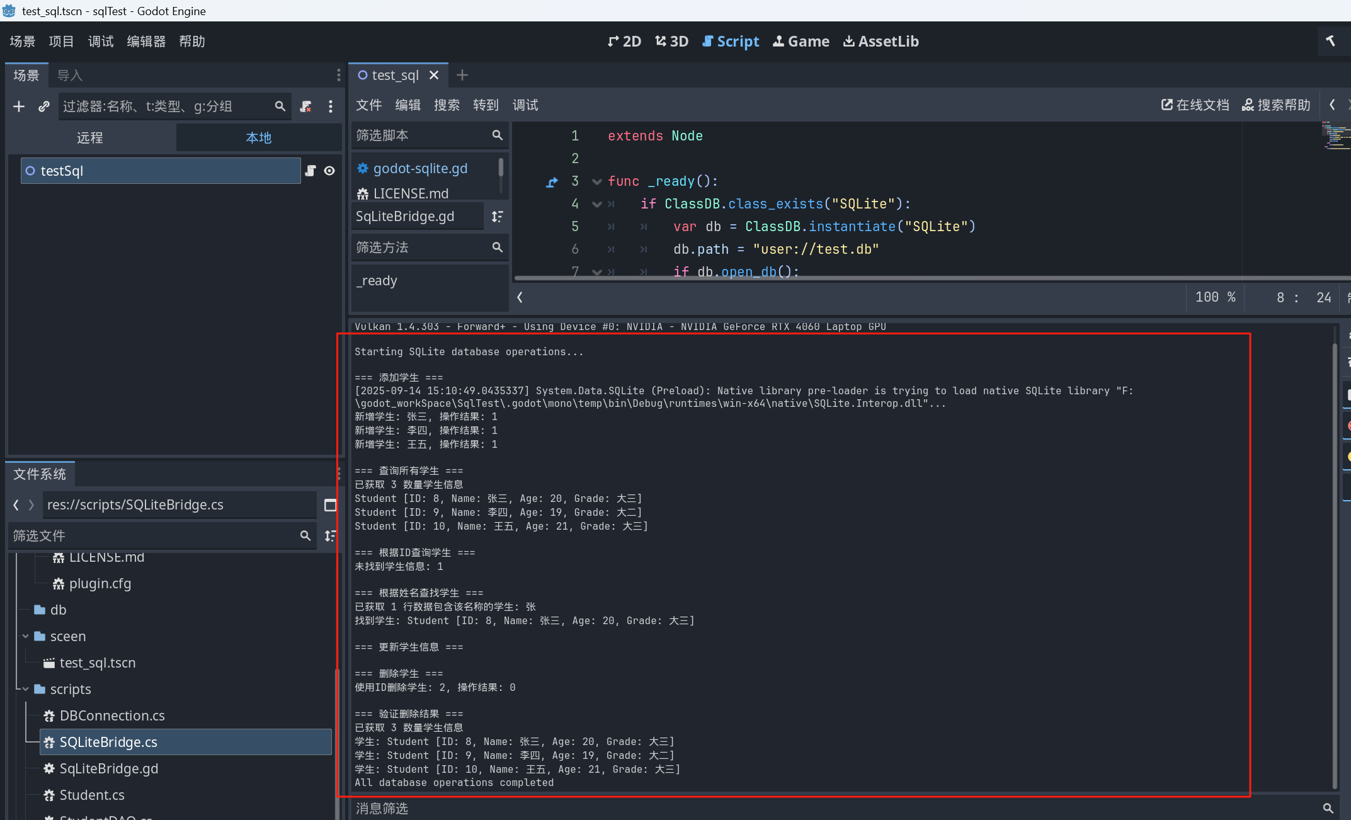Click the 搜索帮助 button
The width and height of the screenshot is (1351, 820).
coord(1276,105)
